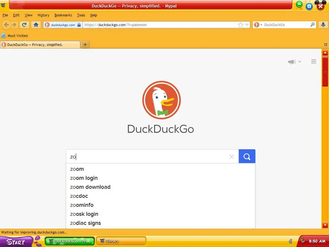
Task: Reload the page with the refresh button
Action: pos(24,25)
